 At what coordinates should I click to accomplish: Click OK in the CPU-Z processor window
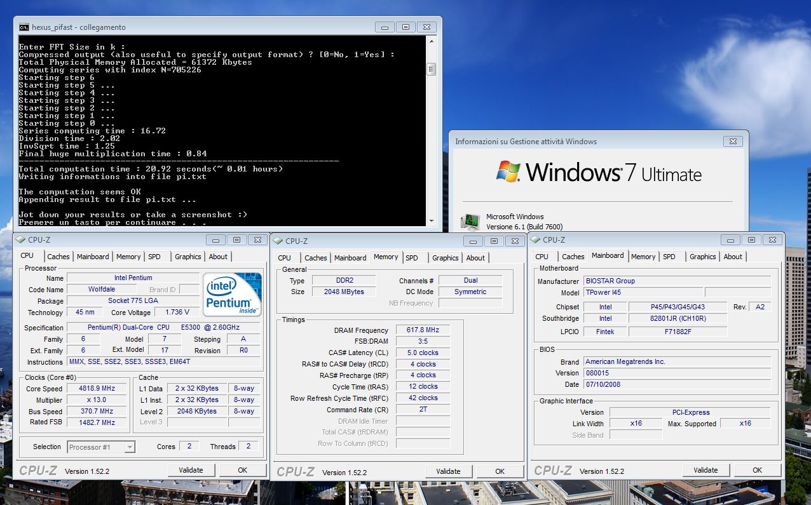(242, 470)
